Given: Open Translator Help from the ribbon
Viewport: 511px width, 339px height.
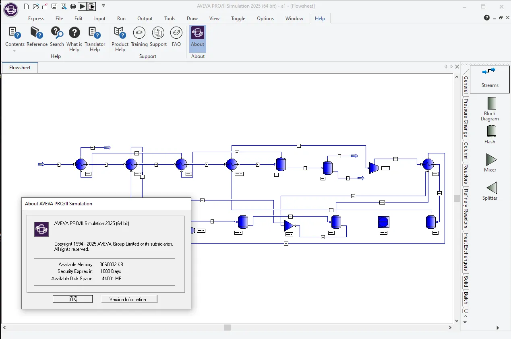Looking at the screenshot, I should (x=95, y=39).
